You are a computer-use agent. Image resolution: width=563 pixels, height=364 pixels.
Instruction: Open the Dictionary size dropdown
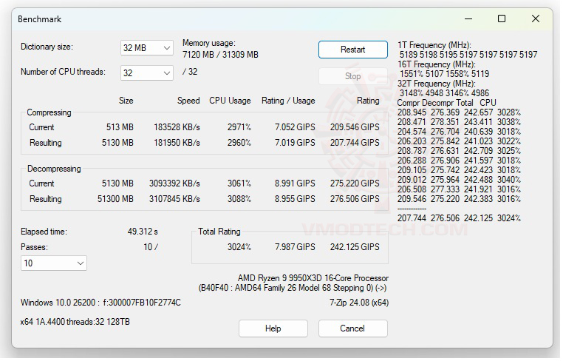[146, 48]
